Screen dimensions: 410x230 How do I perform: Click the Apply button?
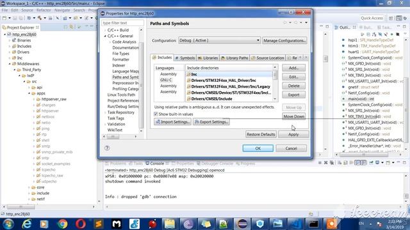pos(293,134)
